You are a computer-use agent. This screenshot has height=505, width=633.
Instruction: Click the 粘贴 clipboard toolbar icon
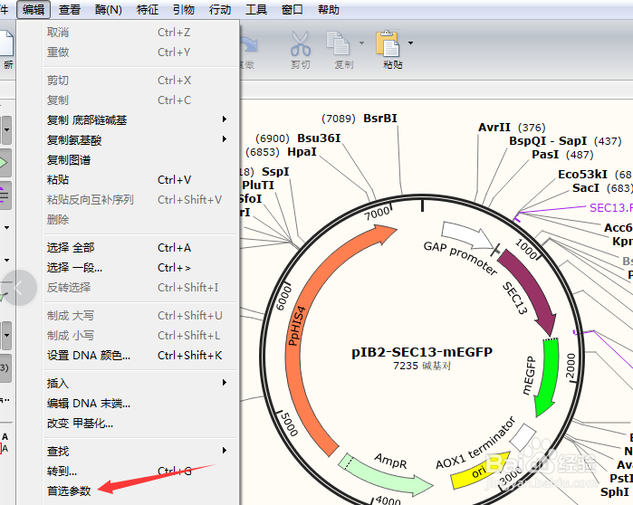[x=388, y=43]
